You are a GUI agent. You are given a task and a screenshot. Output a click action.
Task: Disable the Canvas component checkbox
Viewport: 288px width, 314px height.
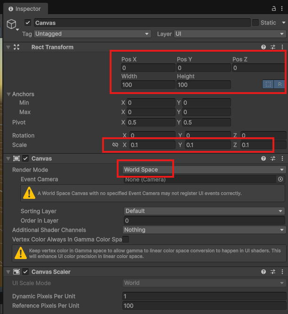(x=25, y=158)
